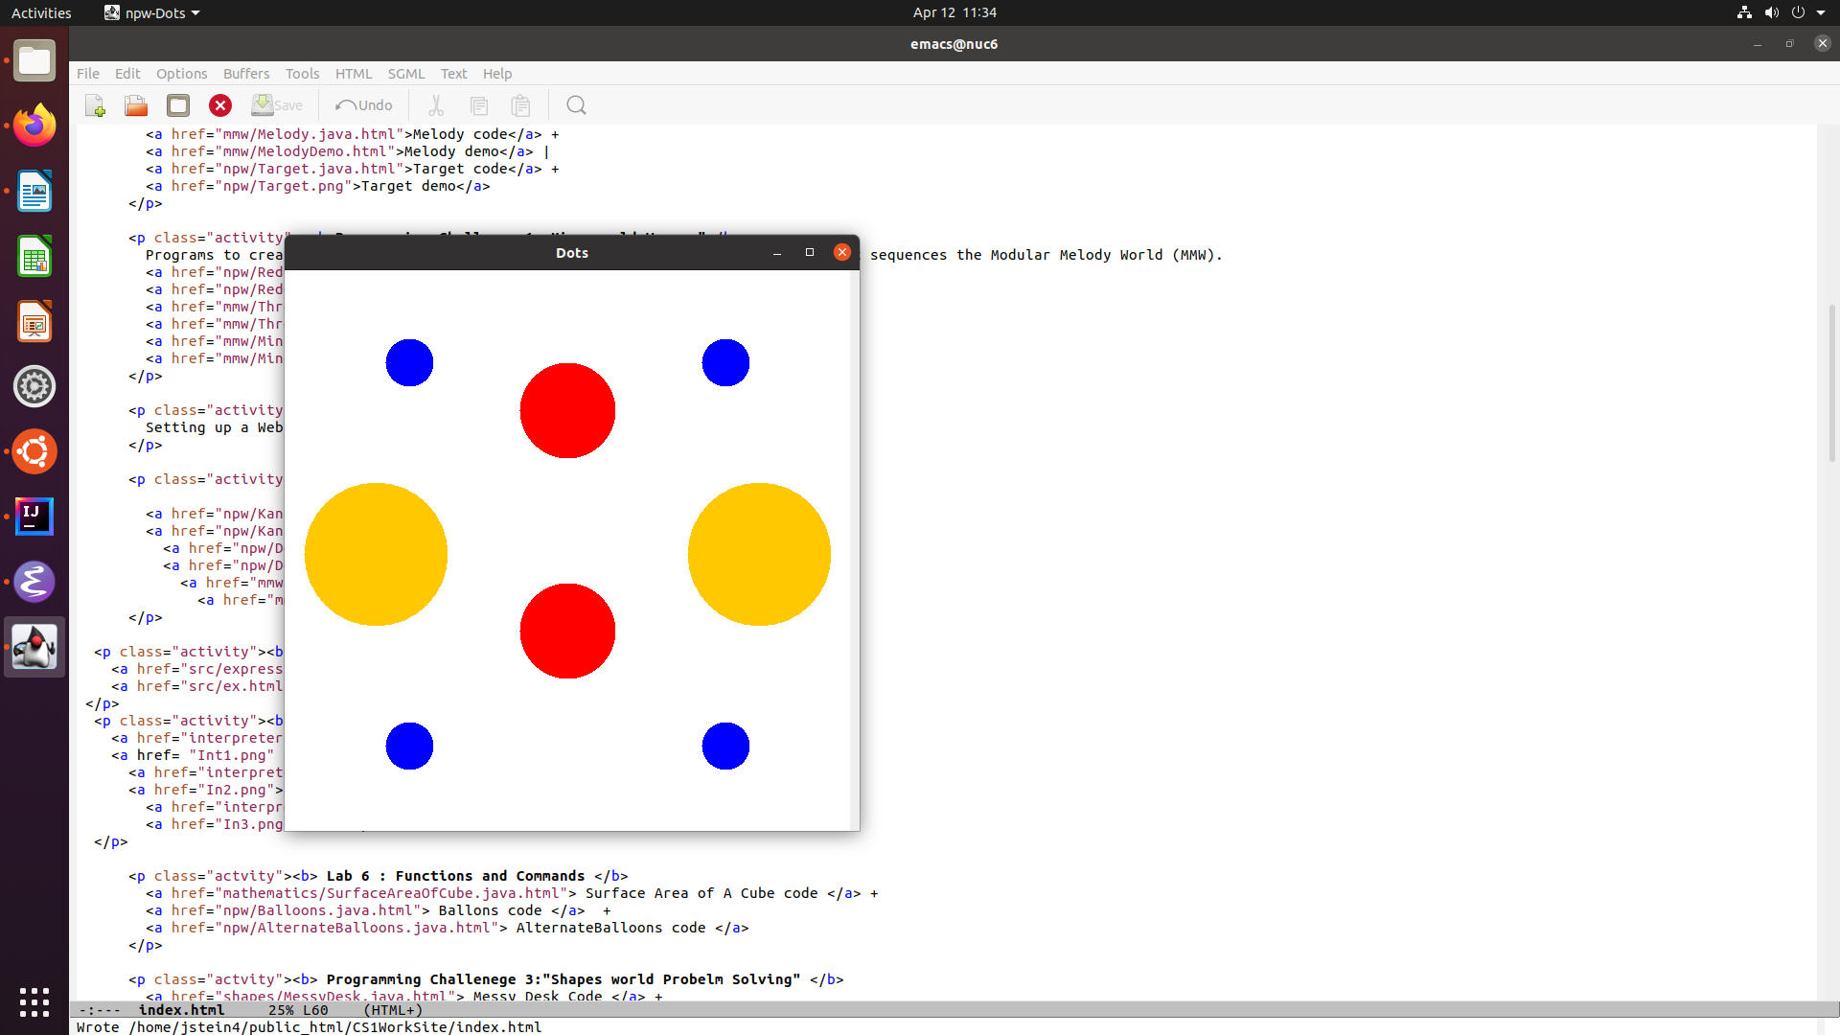
Task: Click the Search magnifier icon
Action: pyautogui.click(x=576, y=105)
